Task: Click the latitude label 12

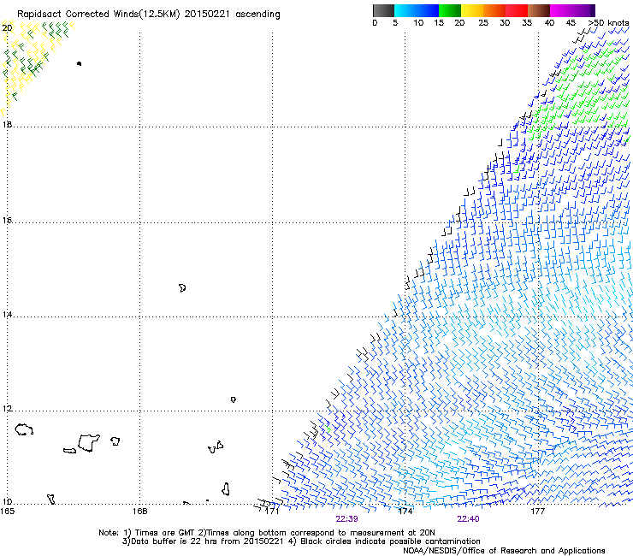Action: 7,409
